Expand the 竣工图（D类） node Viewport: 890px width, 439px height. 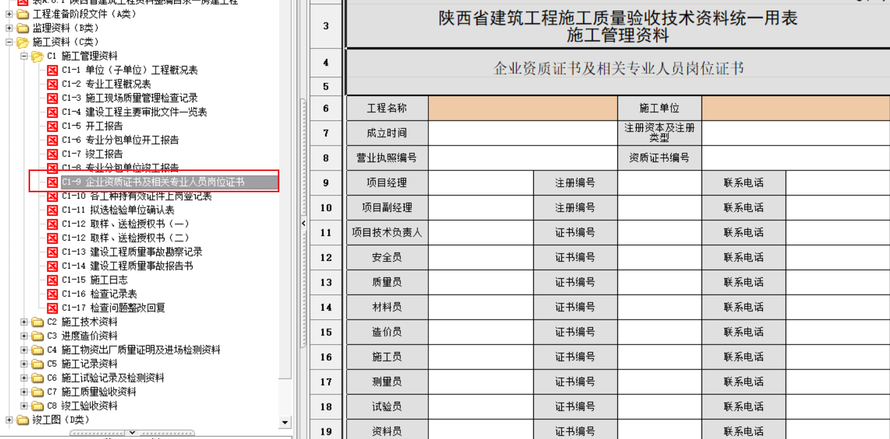pyautogui.click(x=9, y=420)
